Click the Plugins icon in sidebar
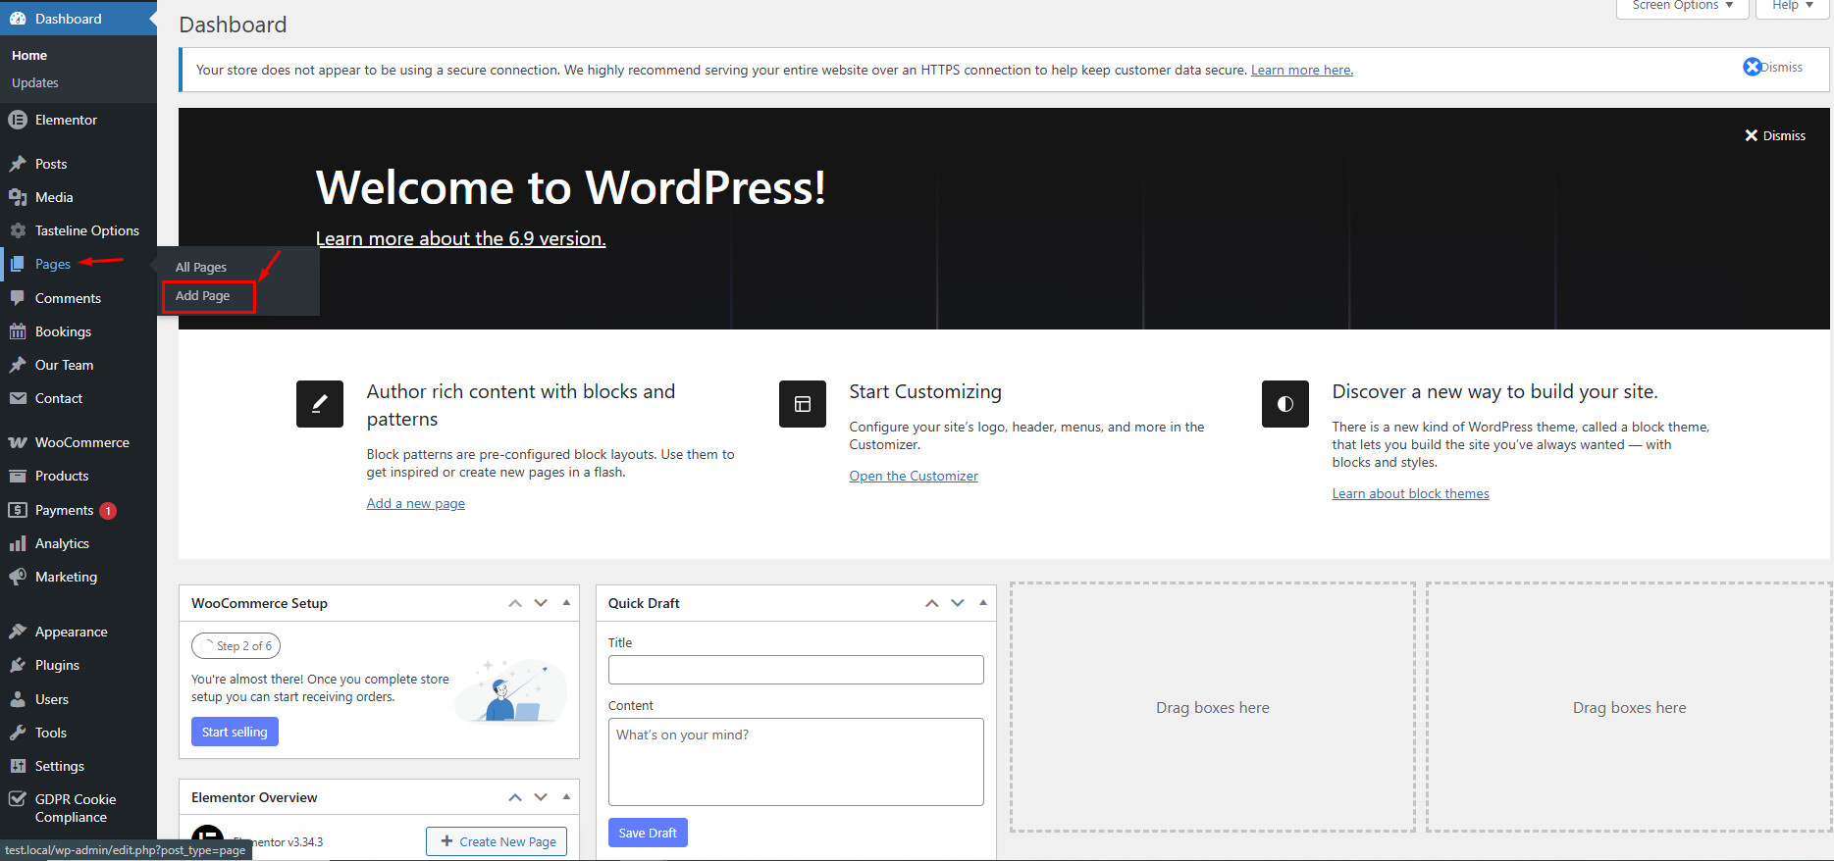Viewport: 1834px width, 861px height. click(18, 665)
